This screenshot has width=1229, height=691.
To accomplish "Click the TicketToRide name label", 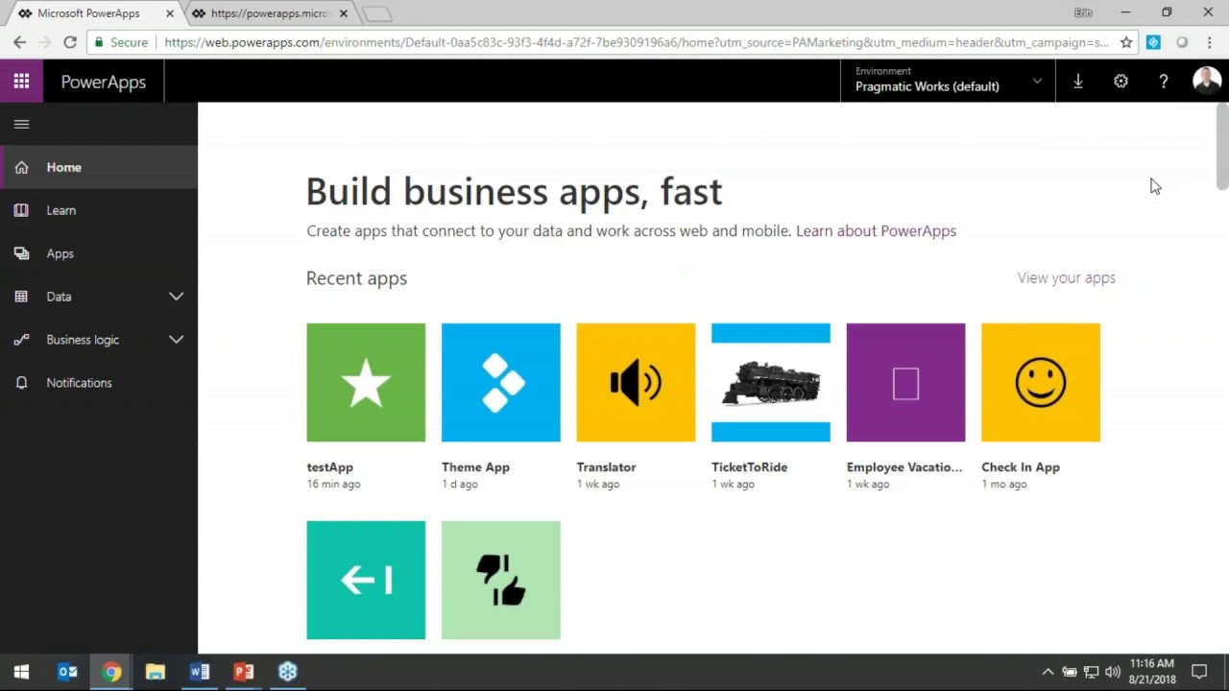I will click(x=749, y=467).
